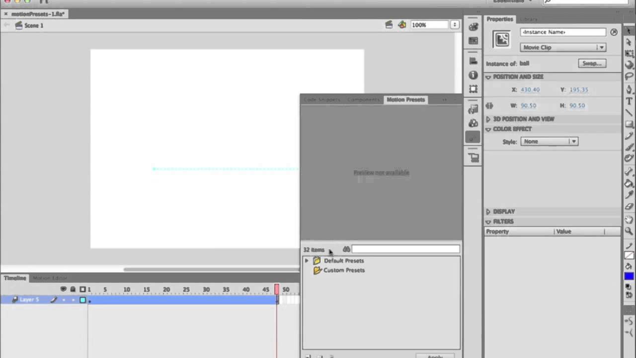Select the Text tool
Viewport: 636px width, 358px height.
[x=629, y=101]
